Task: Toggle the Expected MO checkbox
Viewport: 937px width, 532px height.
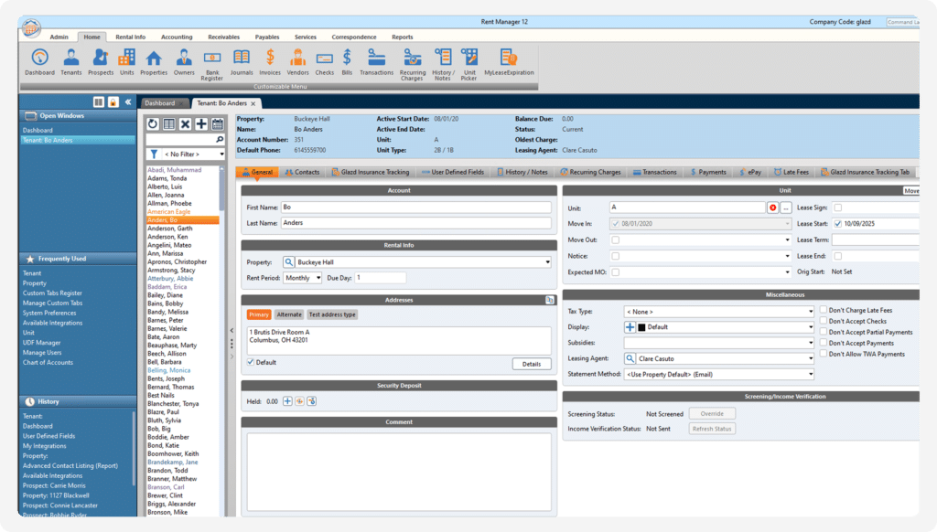Action: click(x=616, y=272)
